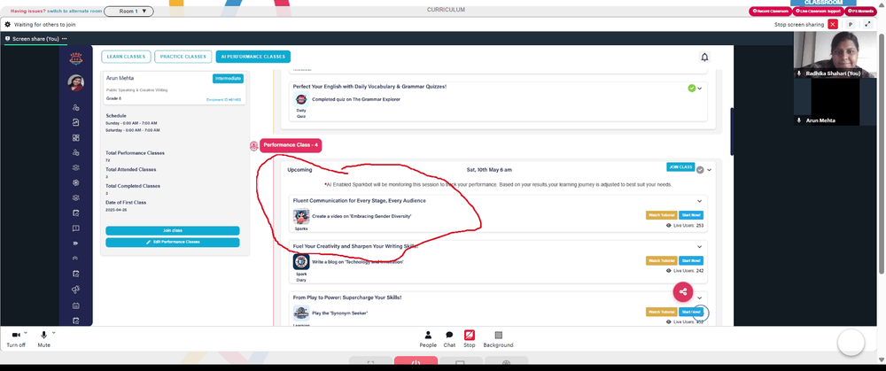Click 'Completed quiz on The Grammar Explorer' text

click(356, 99)
